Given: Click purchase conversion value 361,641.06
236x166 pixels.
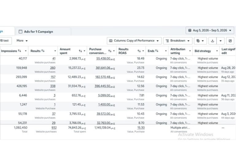Looking at the screenshot, I should click(x=105, y=68).
